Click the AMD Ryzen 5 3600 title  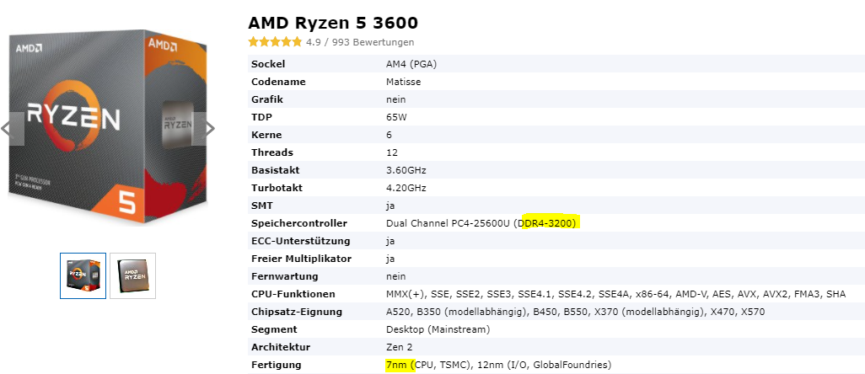click(x=333, y=23)
